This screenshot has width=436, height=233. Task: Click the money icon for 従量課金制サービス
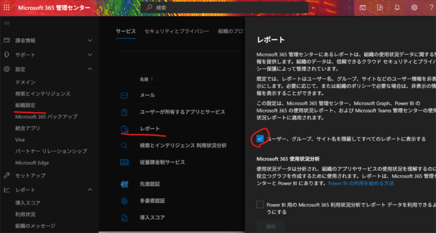[x=124, y=162]
